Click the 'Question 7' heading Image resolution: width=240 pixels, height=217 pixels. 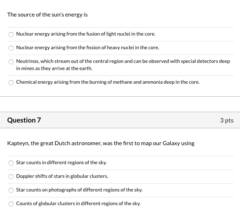coord(24,120)
